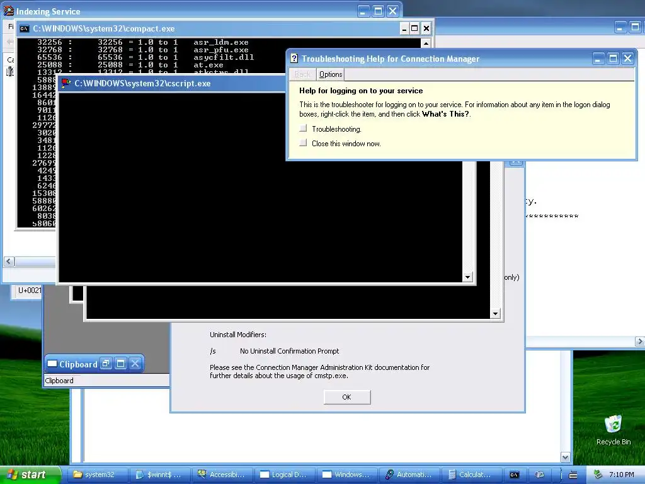Click the on-screen keyboard icon in system tray

coord(573,475)
